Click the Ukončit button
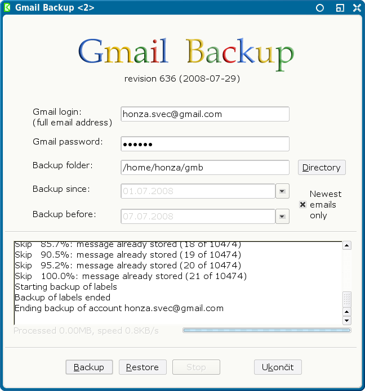The width and height of the screenshot is (365, 391). 278,367
